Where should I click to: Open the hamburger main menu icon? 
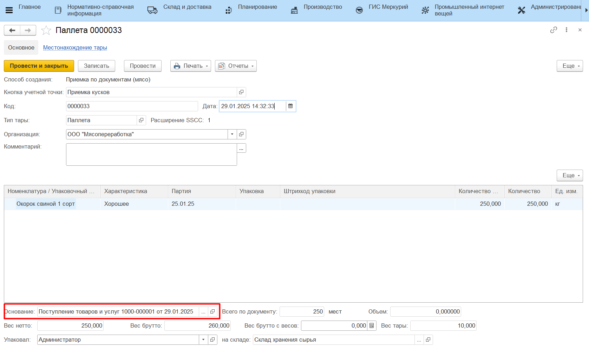pos(9,10)
